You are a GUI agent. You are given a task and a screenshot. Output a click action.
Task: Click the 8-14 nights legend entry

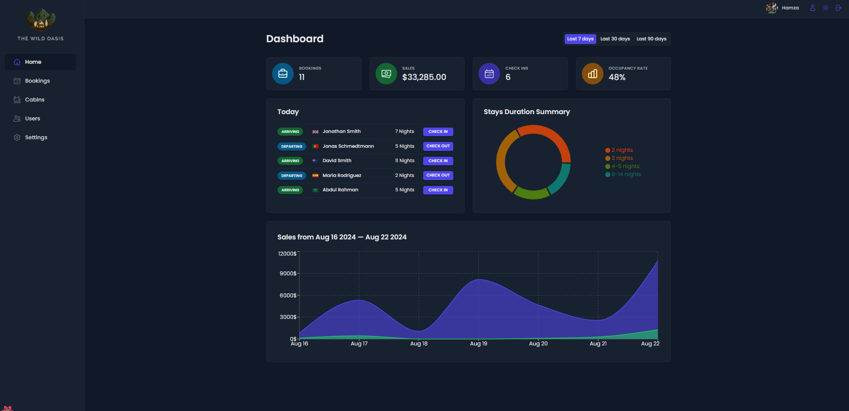pyautogui.click(x=623, y=174)
